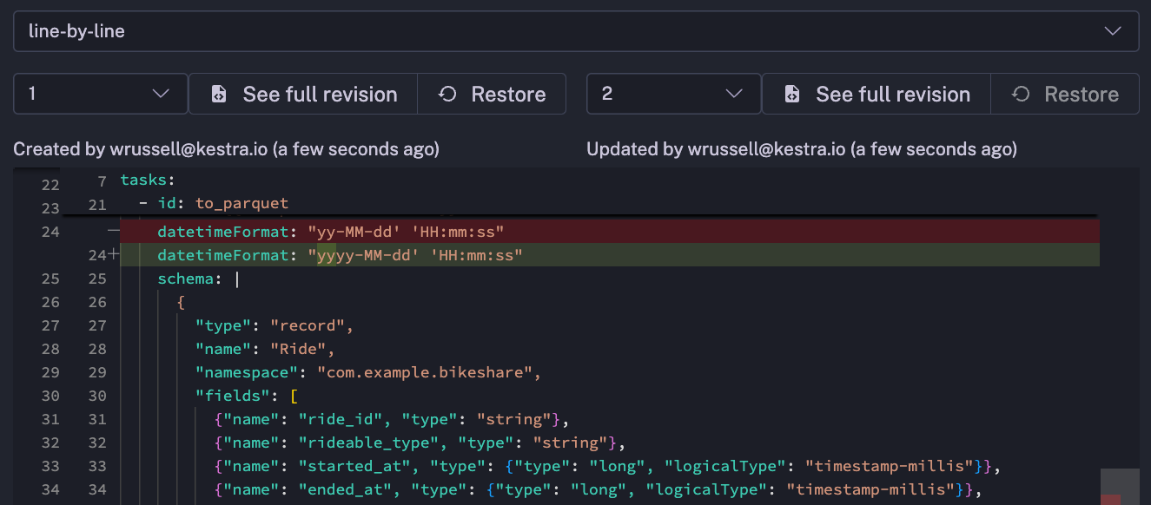Click the Restore button for revision 1
This screenshot has width=1151, height=505.
492,94
